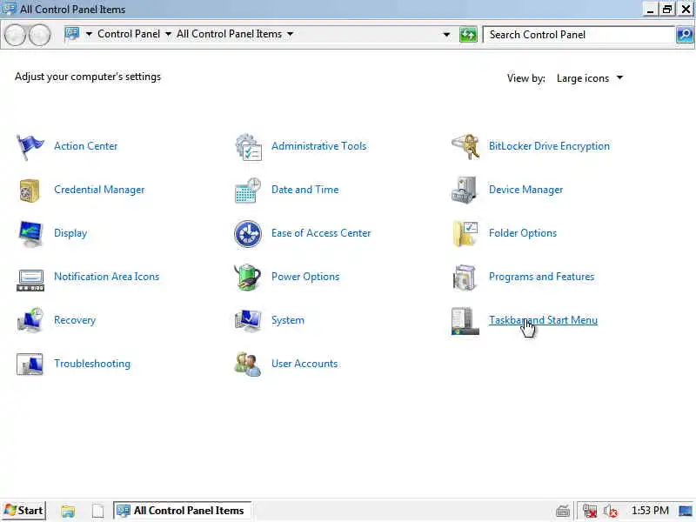Click the control panel icon in address bar

(72, 34)
